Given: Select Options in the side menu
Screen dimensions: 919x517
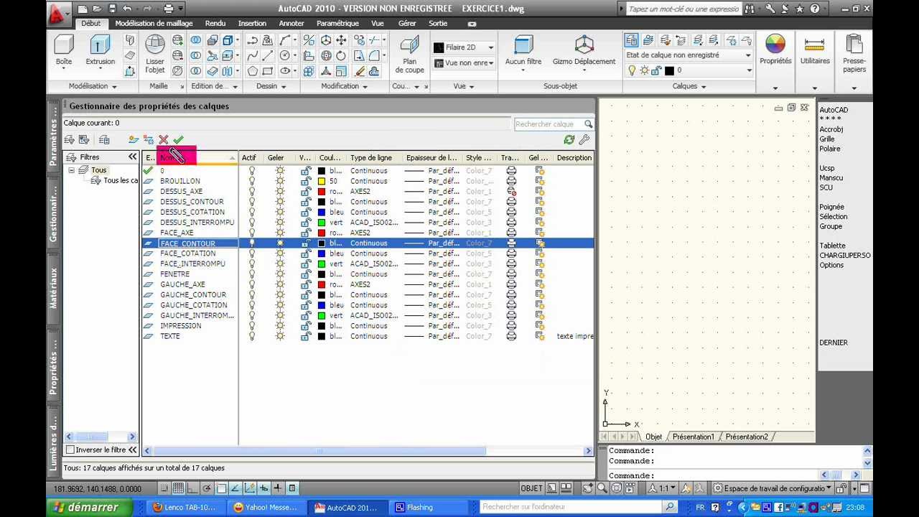Looking at the screenshot, I should click(x=831, y=265).
